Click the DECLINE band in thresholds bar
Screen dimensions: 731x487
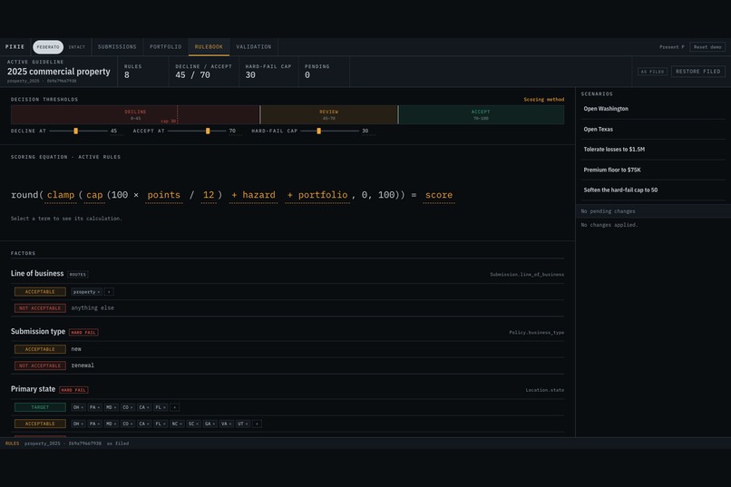click(135, 114)
